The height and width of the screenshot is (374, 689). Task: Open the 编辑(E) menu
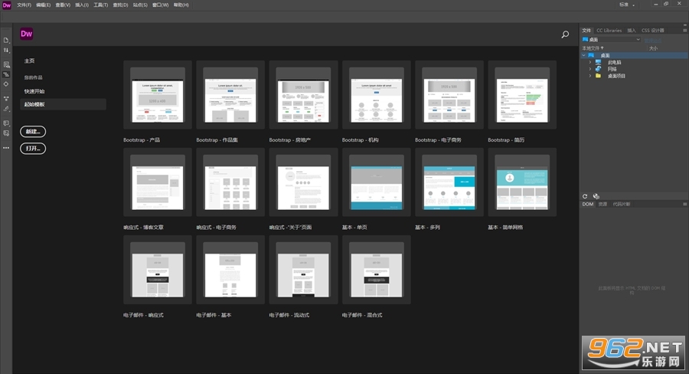click(43, 5)
